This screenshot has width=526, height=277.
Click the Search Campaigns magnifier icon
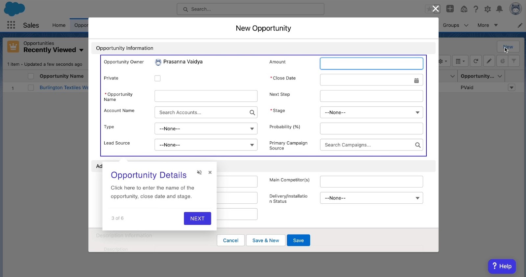point(418,145)
